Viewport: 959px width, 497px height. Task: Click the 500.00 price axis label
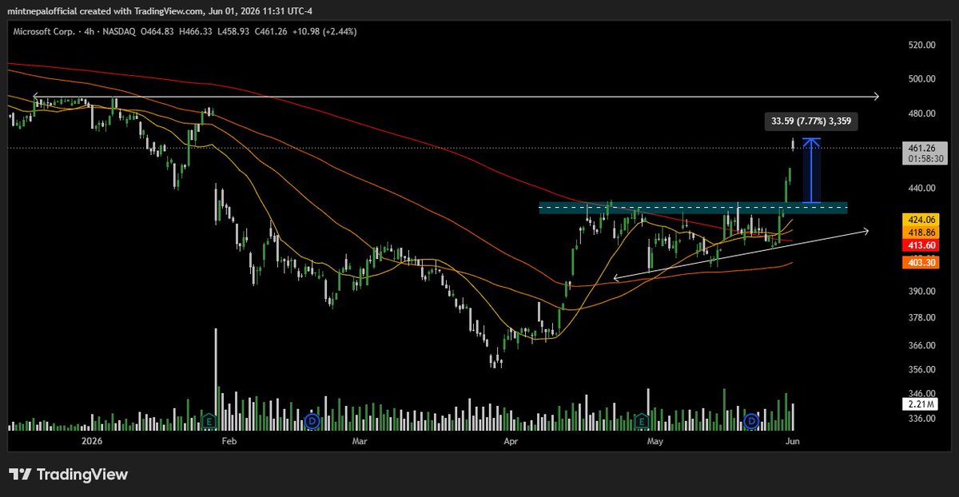pyautogui.click(x=921, y=79)
